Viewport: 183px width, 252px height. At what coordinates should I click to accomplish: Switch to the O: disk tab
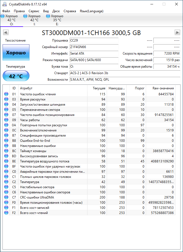11,20
